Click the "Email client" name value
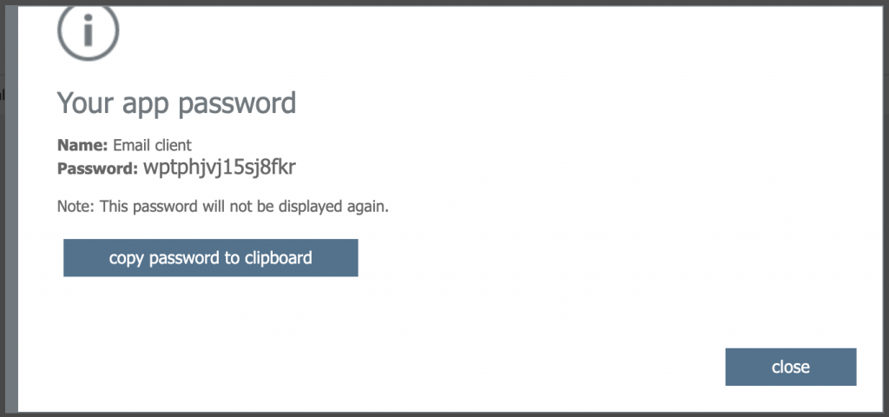Screen dimensions: 889x417 click(x=153, y=145)
